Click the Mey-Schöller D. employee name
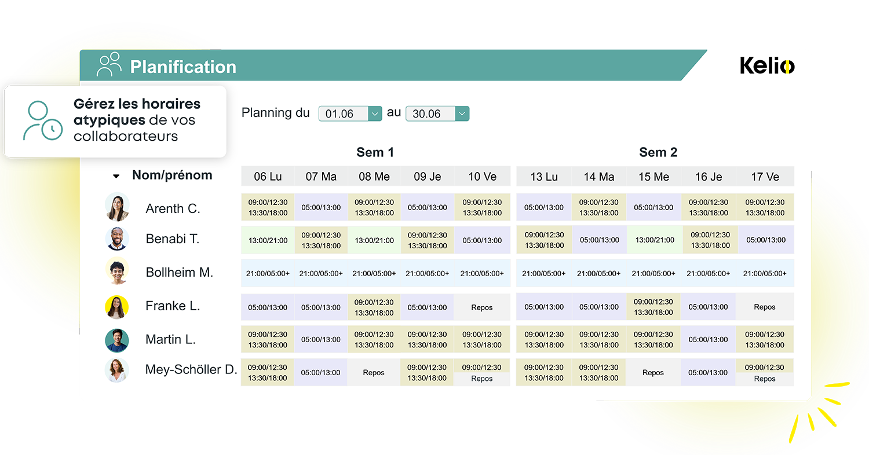 191,370
